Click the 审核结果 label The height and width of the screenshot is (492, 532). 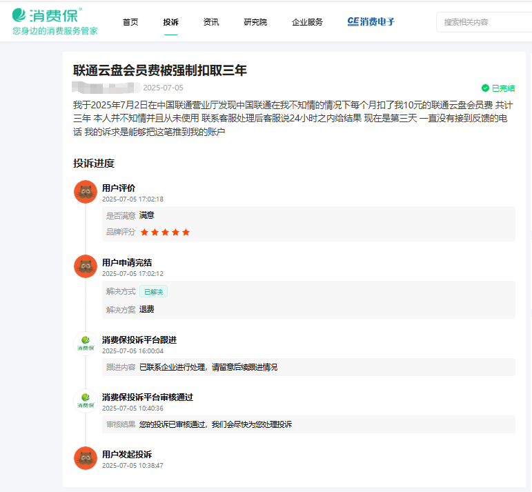click(x=121, y=424)
